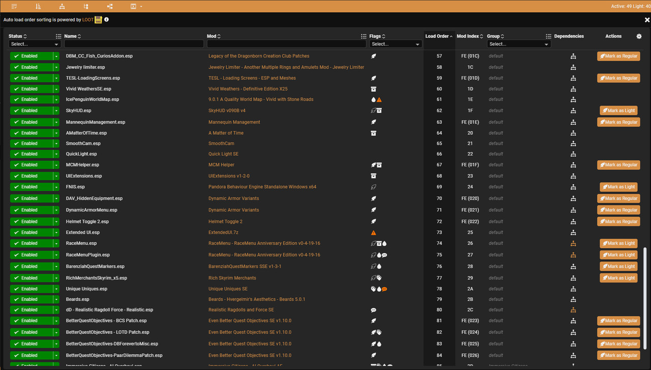Toggle Enabled status for Beards.esp
Viewport: 651px width, 370px height.
pos(31,299)
